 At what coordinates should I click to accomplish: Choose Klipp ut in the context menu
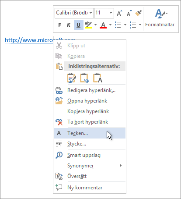(x=89, y=46)
